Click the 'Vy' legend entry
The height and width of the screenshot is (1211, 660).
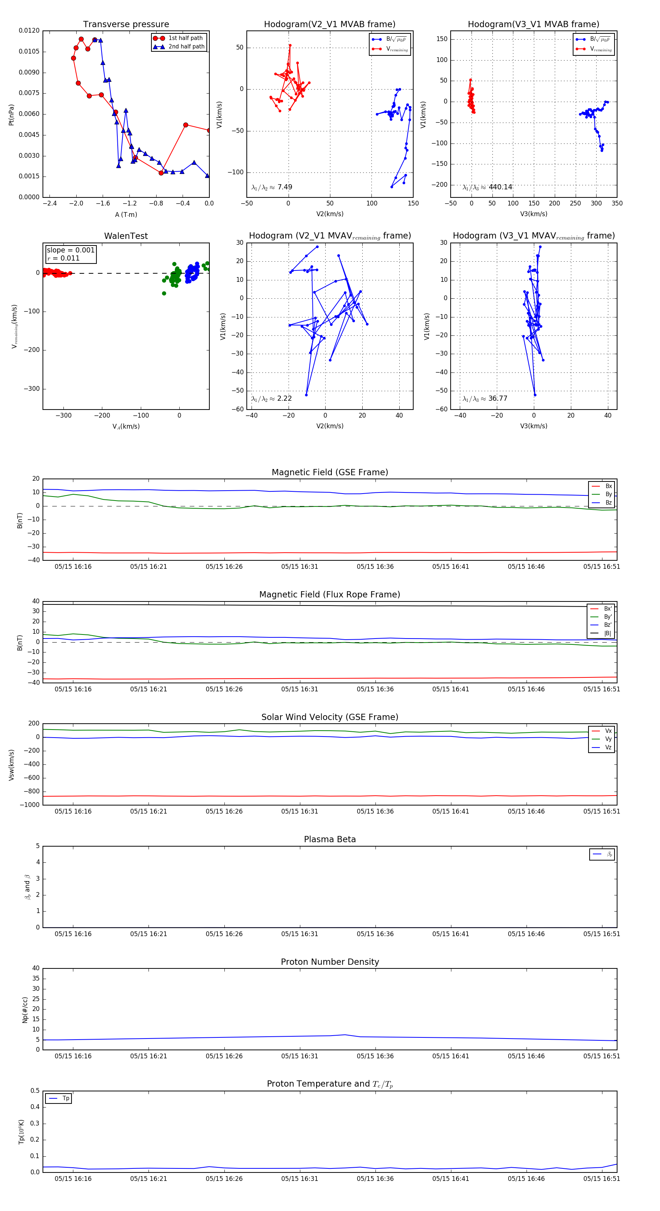pyautogui.click(x=602, y=739)
